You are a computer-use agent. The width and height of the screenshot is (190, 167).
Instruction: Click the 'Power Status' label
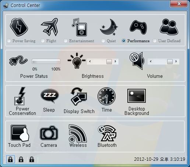pyautogui.click(x=34, y=76)
